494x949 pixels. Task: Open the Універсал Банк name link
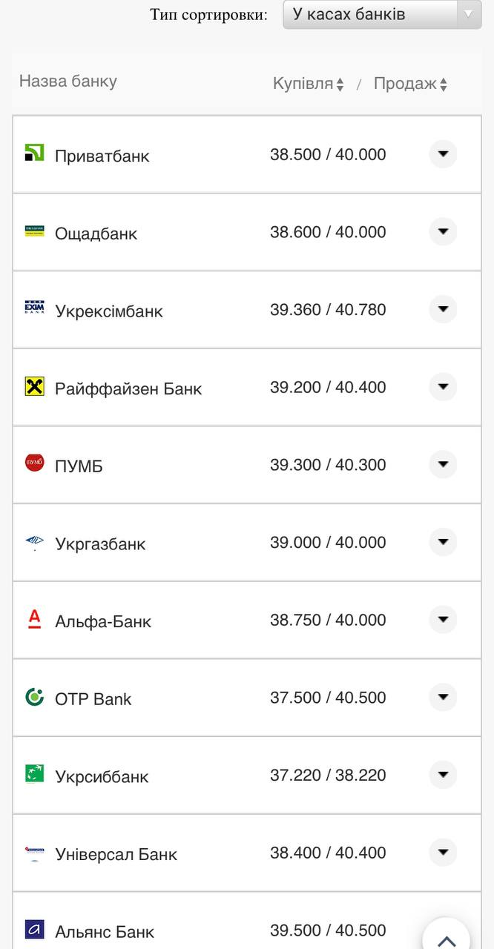click(116, 854)
